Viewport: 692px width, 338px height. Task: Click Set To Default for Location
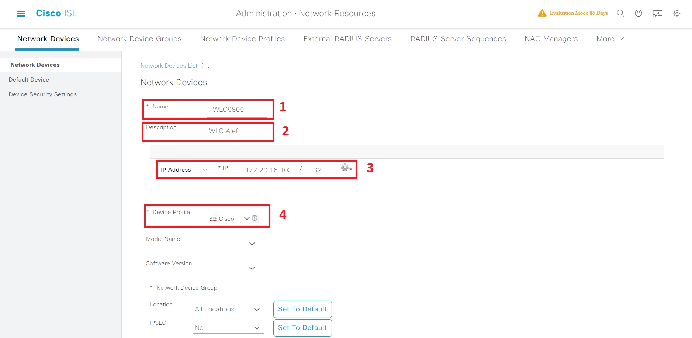302,309
